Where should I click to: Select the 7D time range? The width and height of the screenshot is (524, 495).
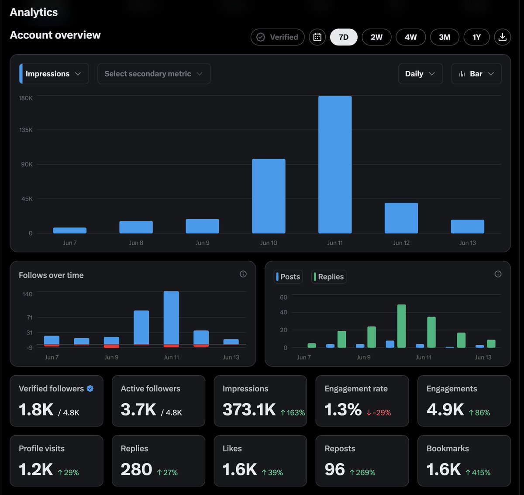pos(344,37)
